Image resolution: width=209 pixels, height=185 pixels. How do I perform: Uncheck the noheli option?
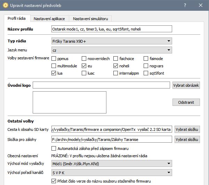coord(116,66)
